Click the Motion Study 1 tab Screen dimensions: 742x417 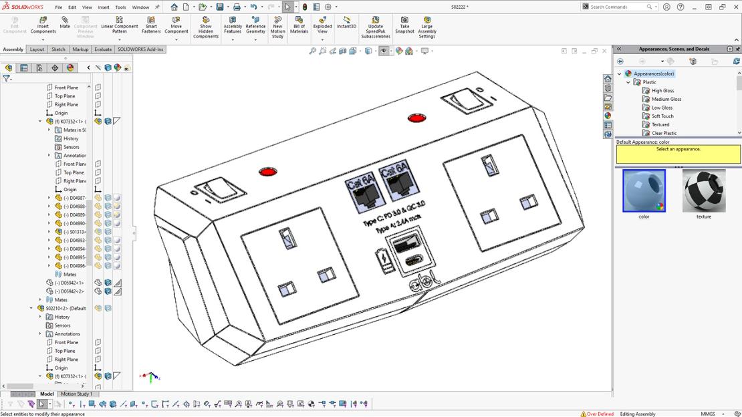(77, 394)
